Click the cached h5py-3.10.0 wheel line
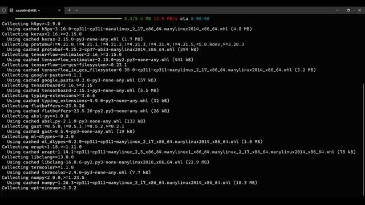The height and width of the screenshot is (205, 365). click(129, 29)
